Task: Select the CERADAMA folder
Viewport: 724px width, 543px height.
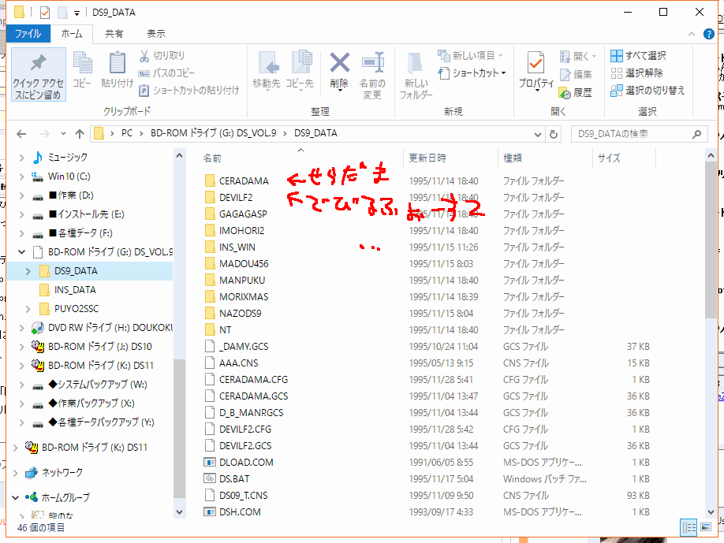Action: tap(243, 180)
